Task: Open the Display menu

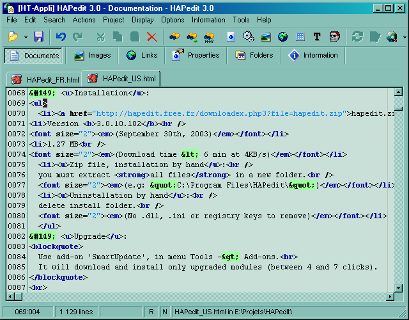Action: pyautogui.click(x=143, y=20)
